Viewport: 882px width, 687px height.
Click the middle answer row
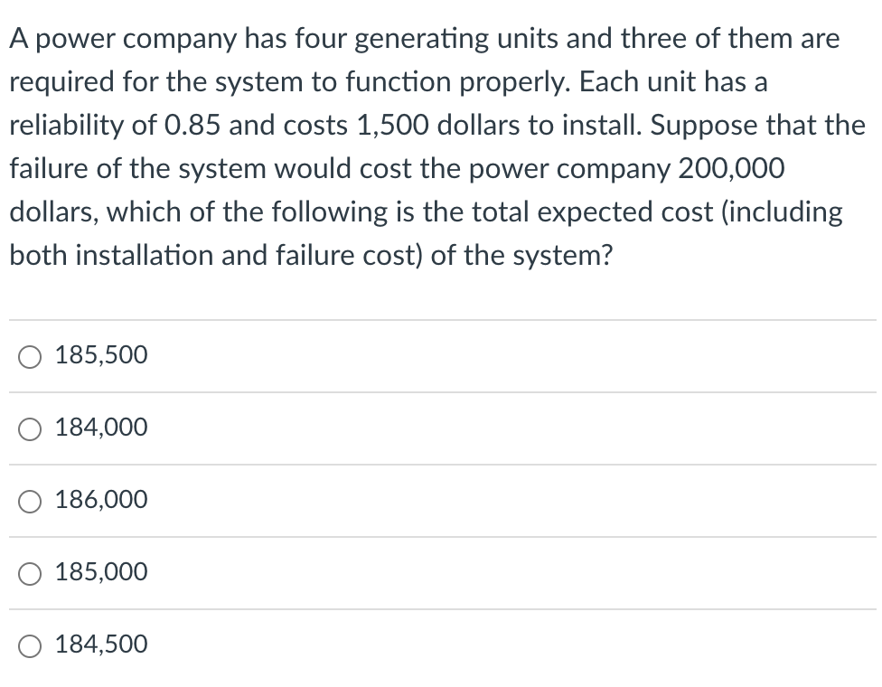(x=441, y=501)
